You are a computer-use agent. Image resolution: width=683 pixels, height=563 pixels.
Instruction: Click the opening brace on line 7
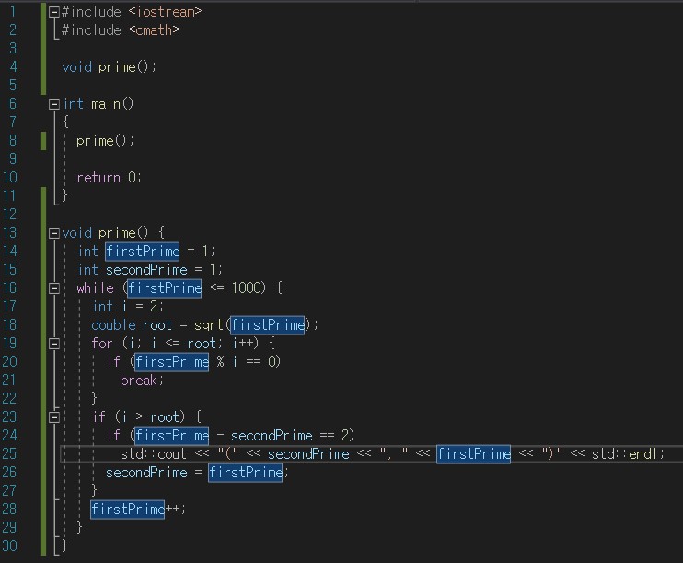coord(65,122)
